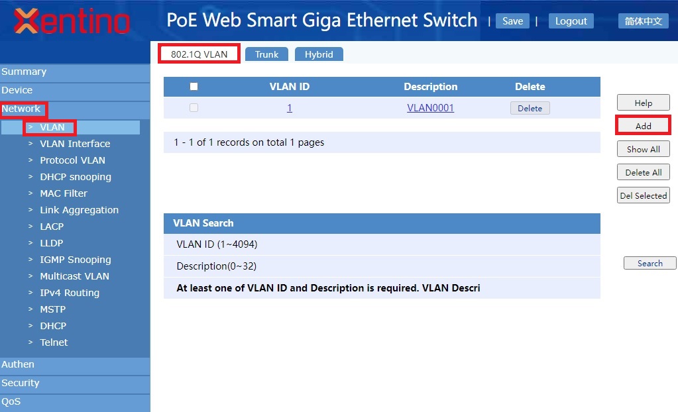Switch language to 简体中文

click(644, 21)
